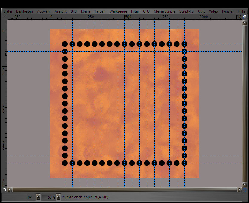Click the image menu button at ruler corner
The height and width of the screenshot is (203, 249).
tap(4, 17)
